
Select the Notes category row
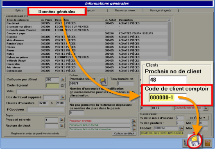(x=87, y=54)
